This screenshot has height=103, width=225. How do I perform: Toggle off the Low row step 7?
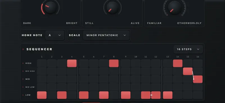(x=104, y=95)
